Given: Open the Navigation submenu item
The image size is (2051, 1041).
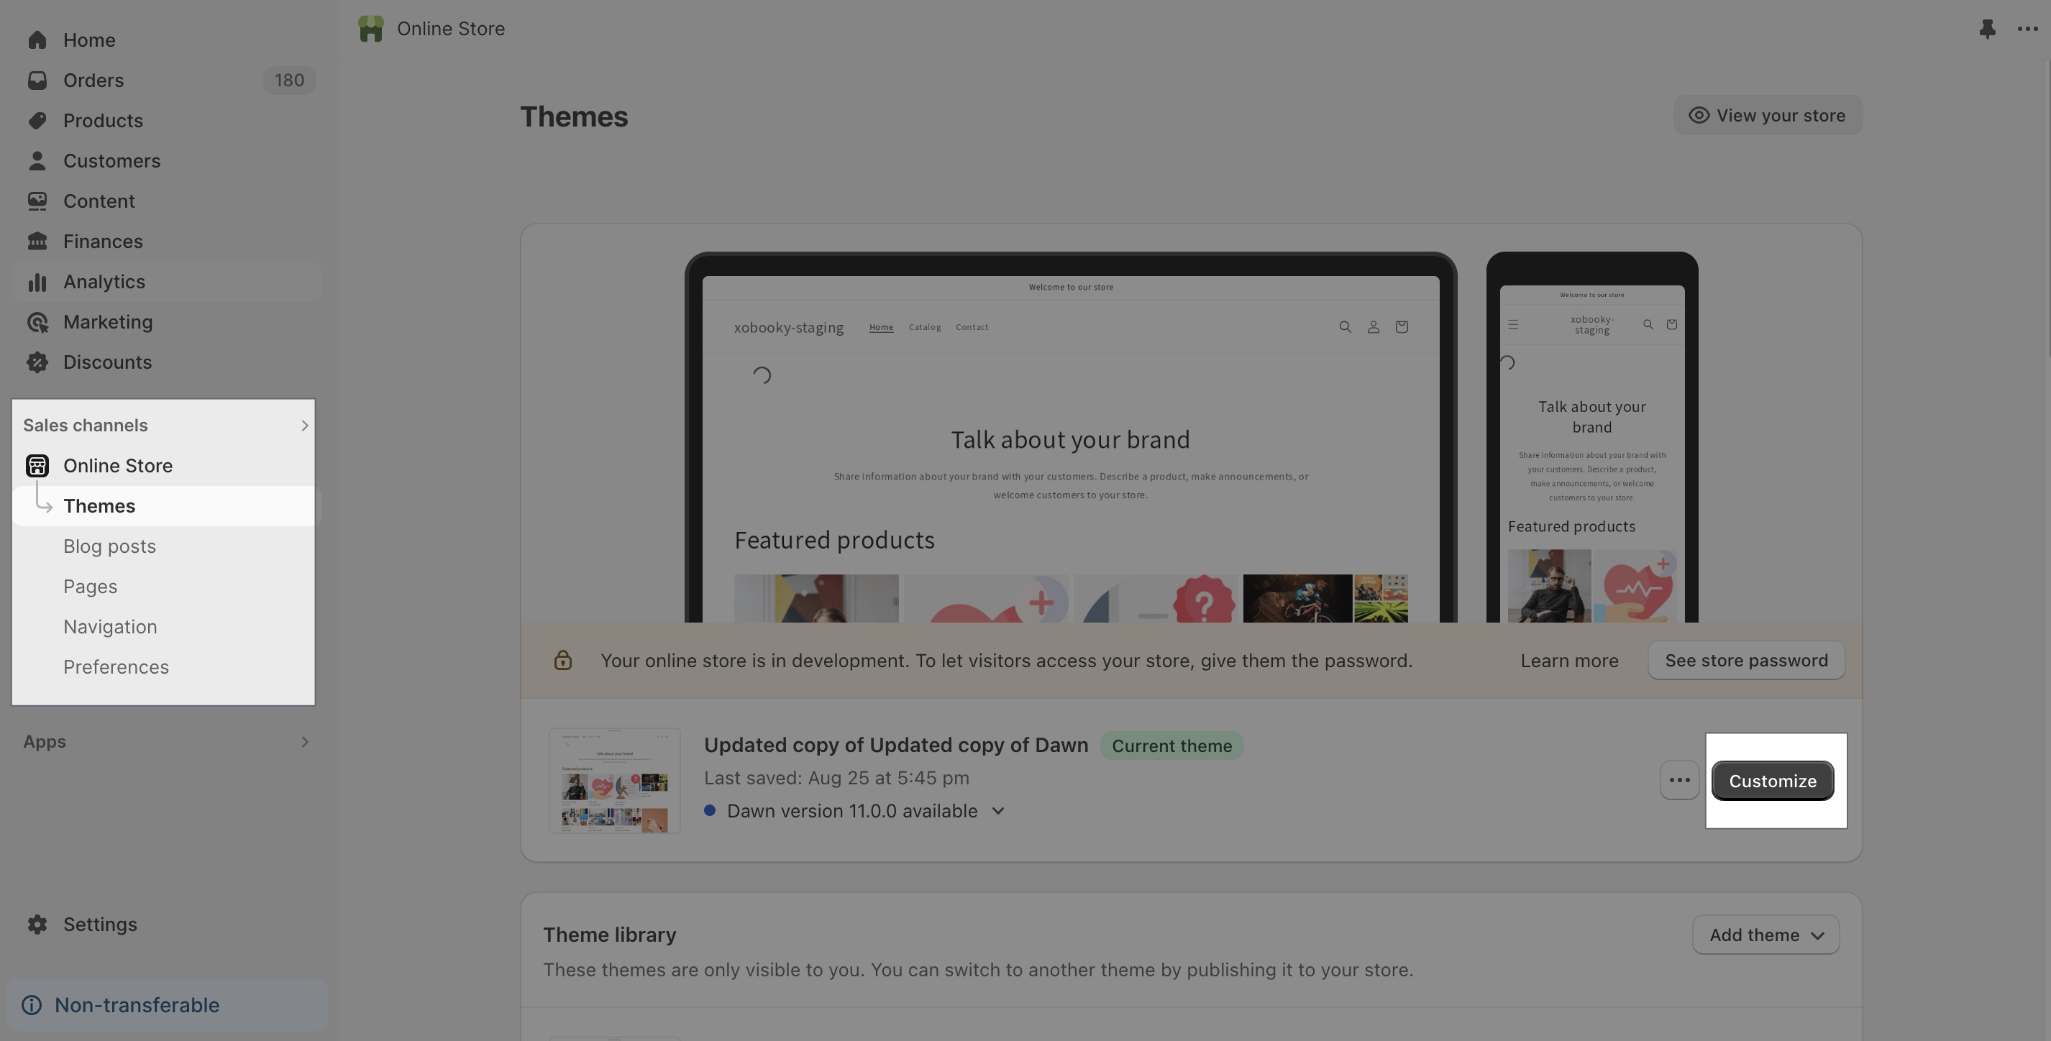Looking at the screenshot, I should (110, 627).
